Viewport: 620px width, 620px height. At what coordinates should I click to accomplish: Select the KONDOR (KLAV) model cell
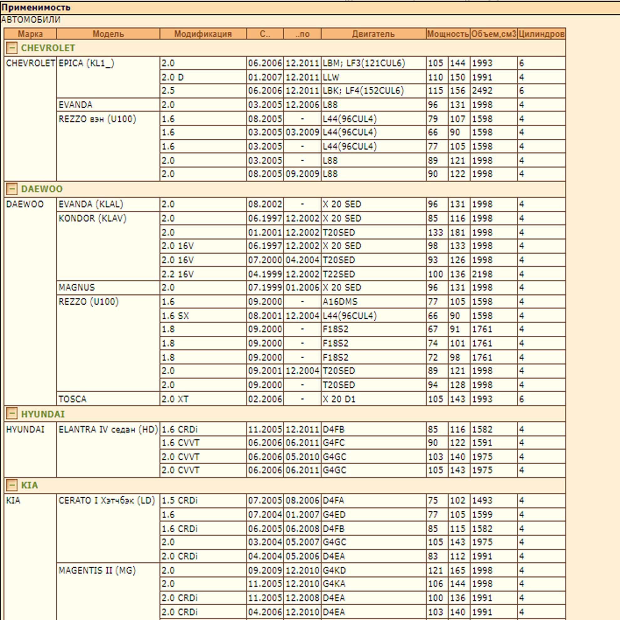(92, 218)
